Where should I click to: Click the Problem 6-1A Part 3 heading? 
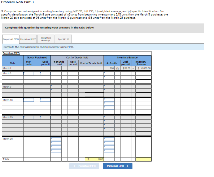point(17,2)
